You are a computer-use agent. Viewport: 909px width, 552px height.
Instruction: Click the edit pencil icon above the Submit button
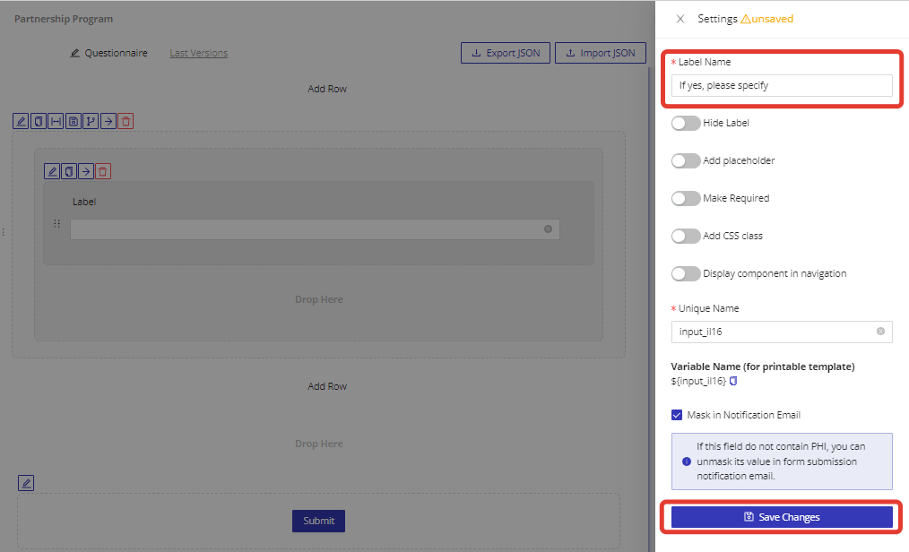[26, 483]
